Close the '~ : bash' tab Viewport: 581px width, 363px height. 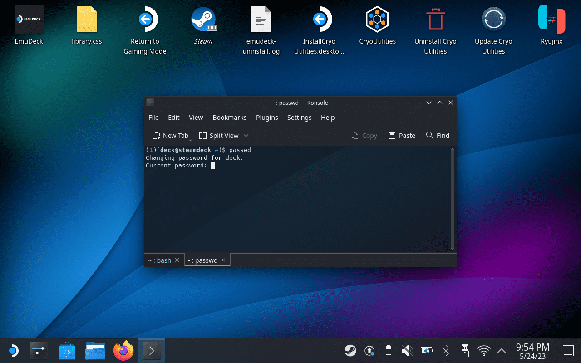tap(177, 260)
